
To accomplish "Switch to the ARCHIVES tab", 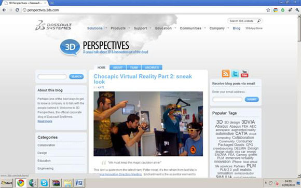I will [x=152, y=68].
